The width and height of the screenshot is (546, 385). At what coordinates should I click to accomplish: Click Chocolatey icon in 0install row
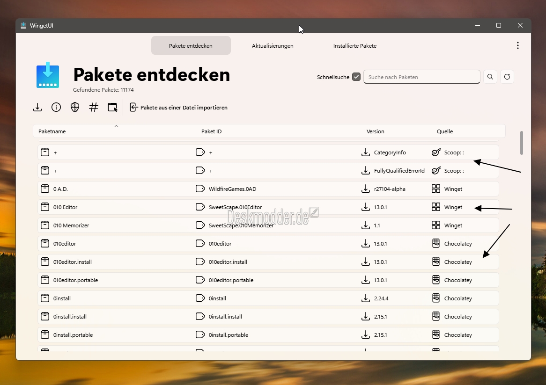point(436,298)
